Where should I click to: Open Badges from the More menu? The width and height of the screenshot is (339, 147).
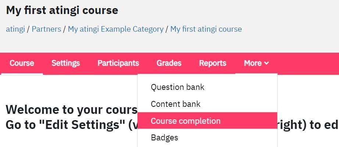tap(207, 137)
